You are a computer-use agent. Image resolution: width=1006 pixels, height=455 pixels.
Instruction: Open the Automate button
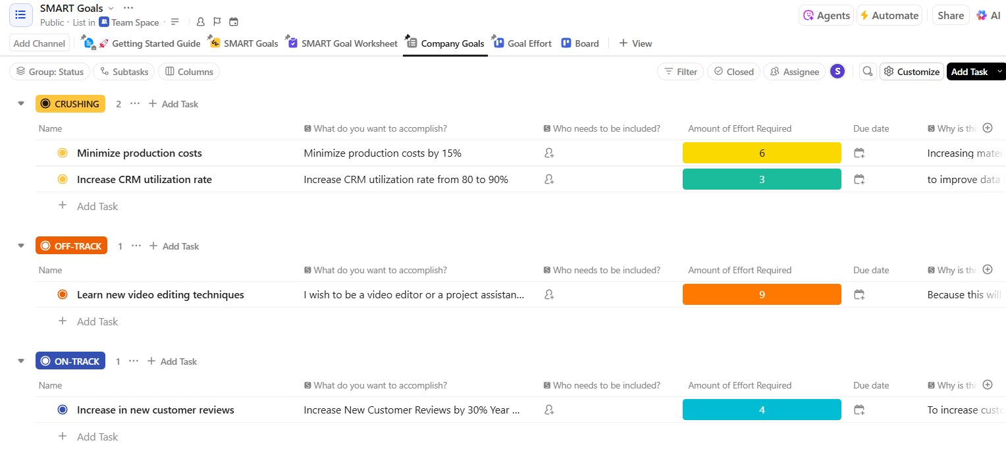tap(888, 15)
